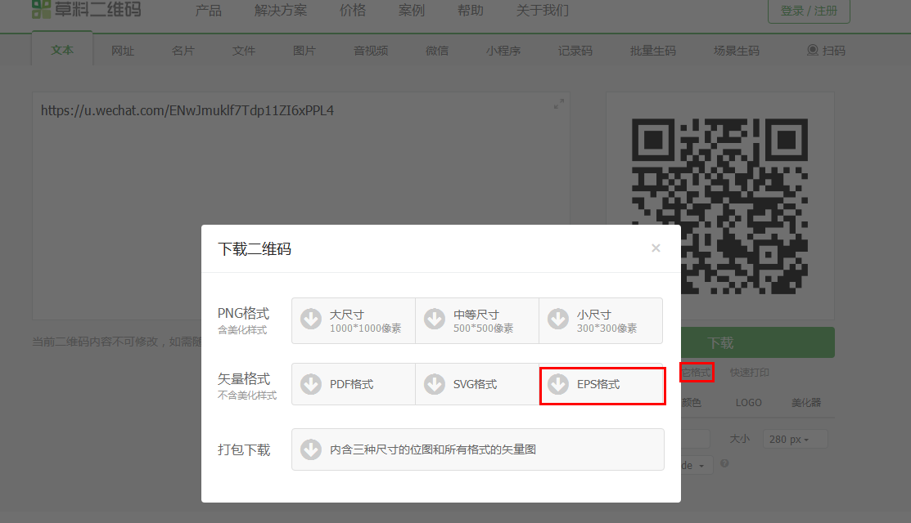Open the 扫码 scanner tab

[x=826, y=51]
